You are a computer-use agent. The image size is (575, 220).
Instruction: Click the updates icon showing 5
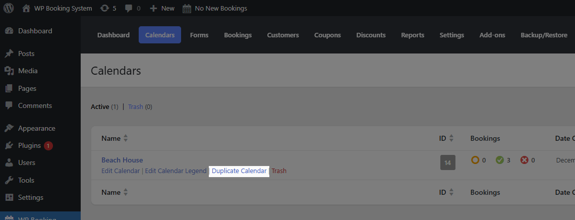pos(104,8)
